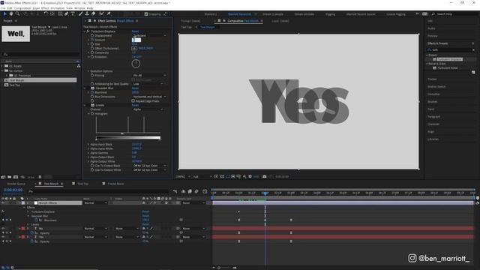
Task: Select the Turbulent Noise effect preset
Action: 448,68
